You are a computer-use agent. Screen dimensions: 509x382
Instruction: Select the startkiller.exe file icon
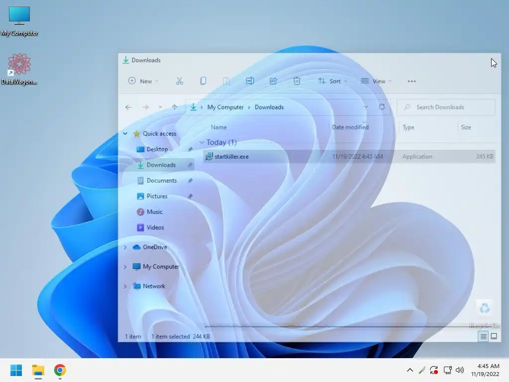209,157
